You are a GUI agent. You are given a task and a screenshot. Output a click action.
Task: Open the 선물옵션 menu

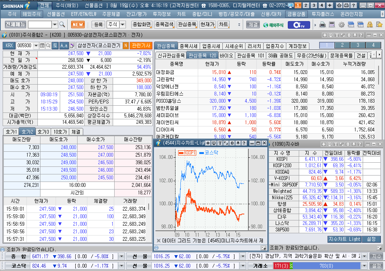56,14
